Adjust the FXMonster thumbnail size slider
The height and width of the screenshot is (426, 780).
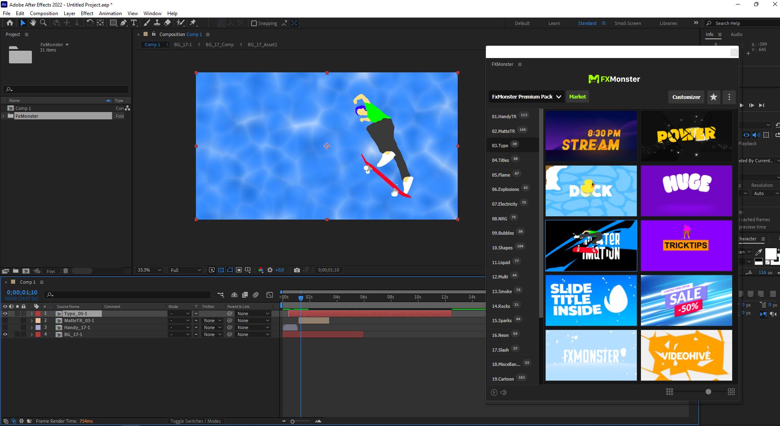pyautogui.click(x=708, y=392)
